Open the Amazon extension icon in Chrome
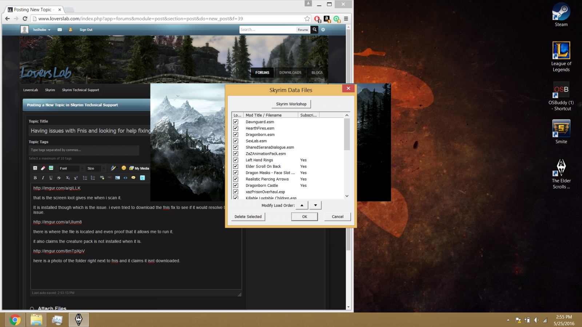The height and width of the screenshot is (327, 582). point(327,19)
